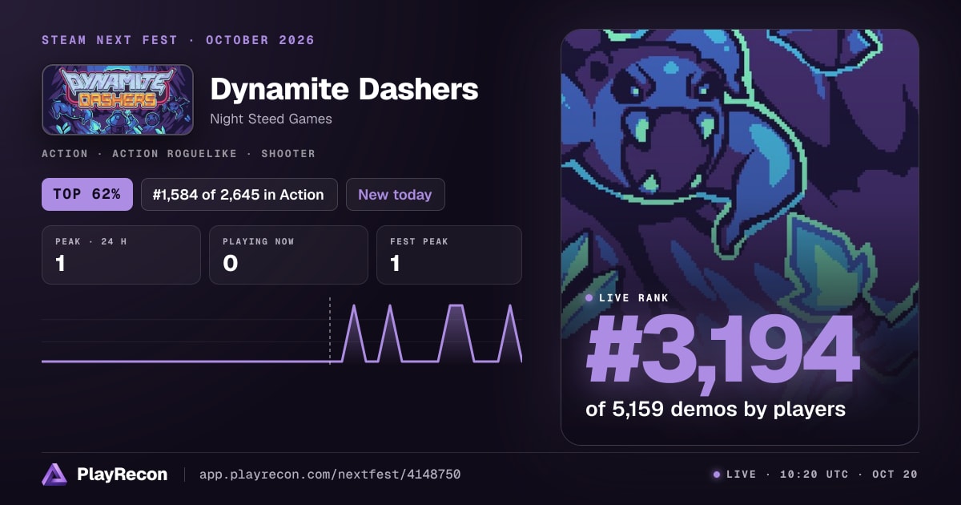Click the New today badge

(395, 194)
